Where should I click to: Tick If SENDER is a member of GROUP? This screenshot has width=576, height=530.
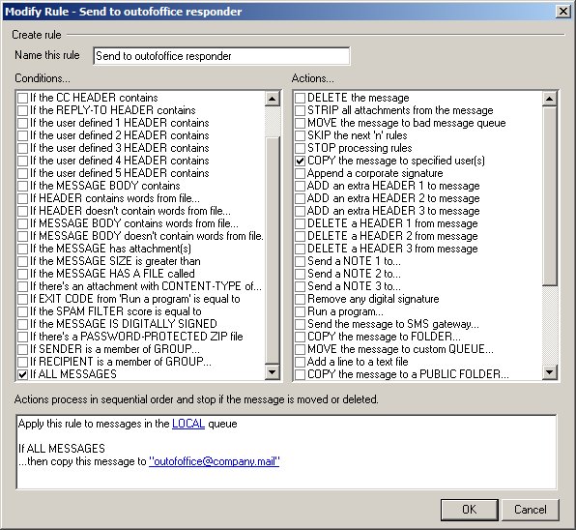point(23,349)
